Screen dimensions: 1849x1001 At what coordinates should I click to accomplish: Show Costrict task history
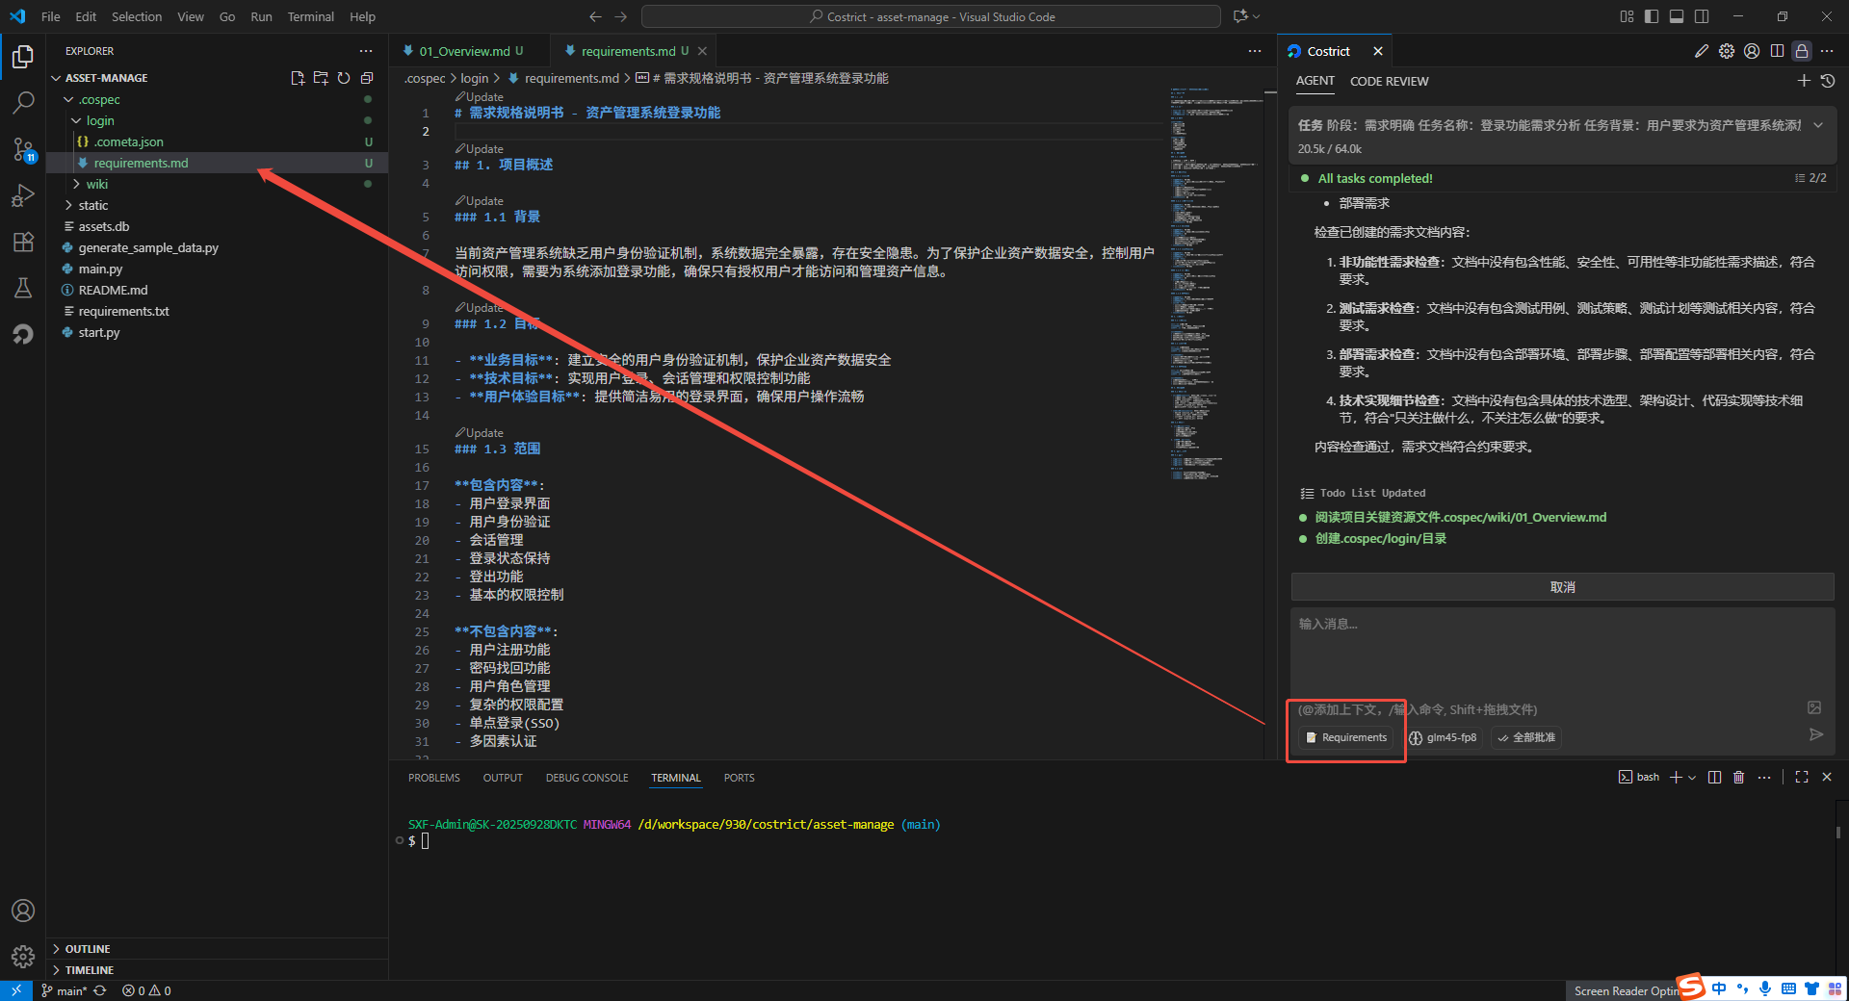pos(1828,81)
